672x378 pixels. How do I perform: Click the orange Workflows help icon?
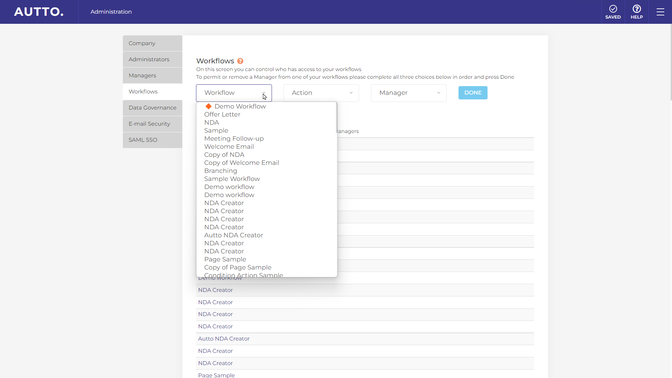tap(240, 61)
